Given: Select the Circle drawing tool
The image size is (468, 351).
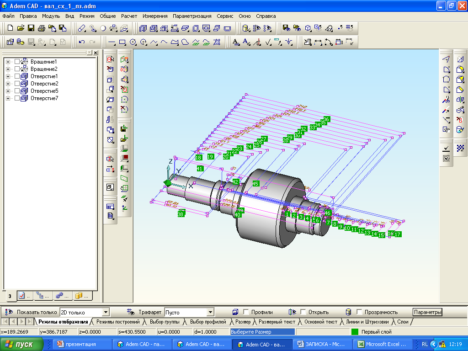Looking at the screenshot, I should coord(133,42).
